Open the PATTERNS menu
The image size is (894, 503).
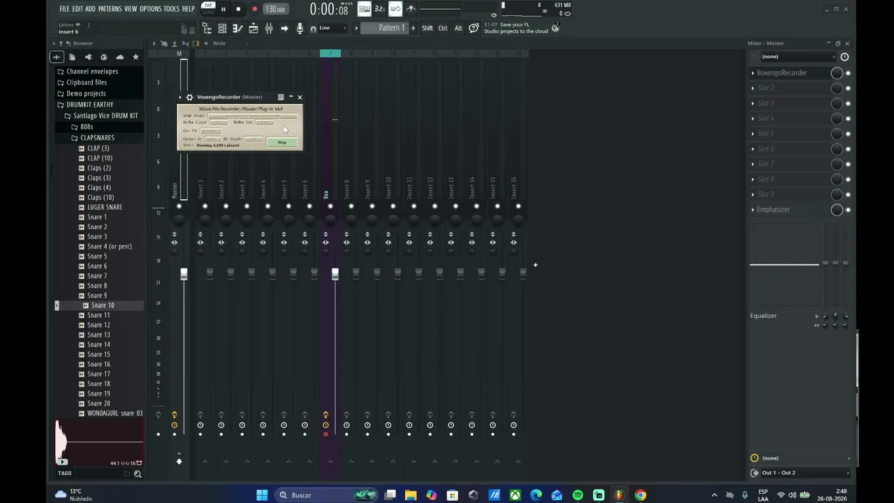[x=110, y=9]
